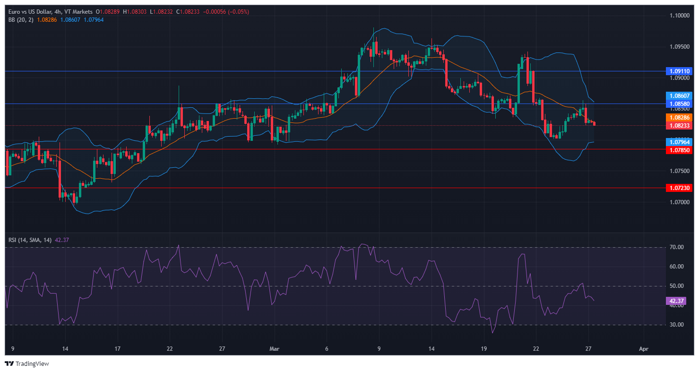Click the red 1.07850 price level label
This screenshot has height=372, width=699.
coord(679,150)
